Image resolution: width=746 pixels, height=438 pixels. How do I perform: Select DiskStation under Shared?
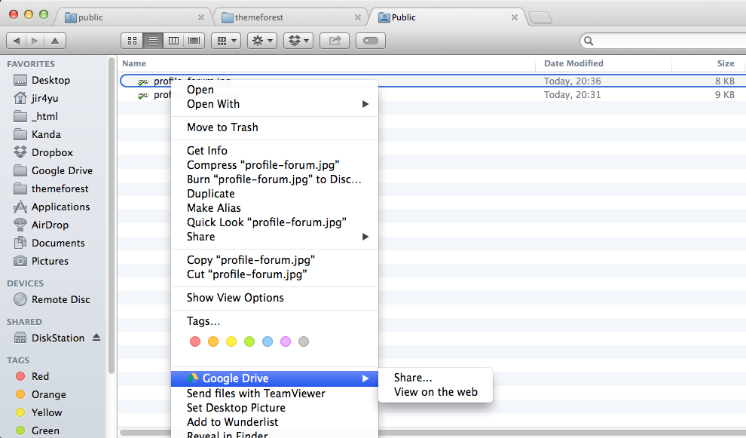click(57, 338)
